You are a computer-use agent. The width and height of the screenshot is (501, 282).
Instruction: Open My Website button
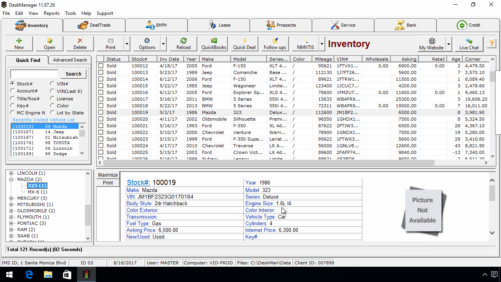(x=432, y=43)
